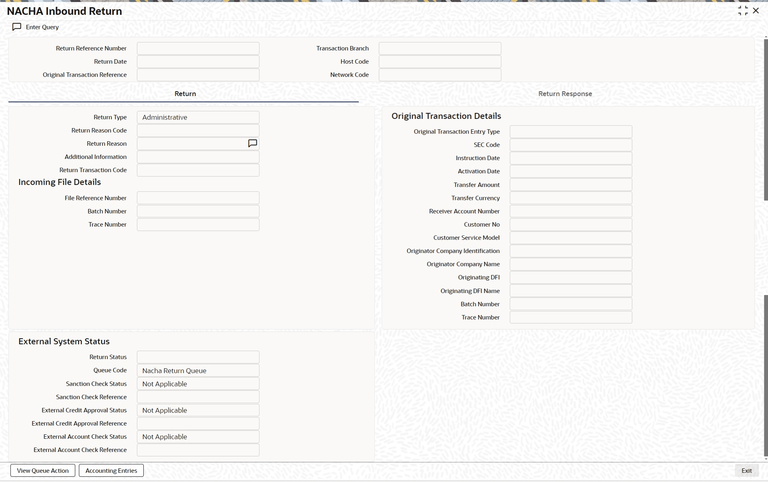This screenshot has height=482, width=768.
Task: Click the Return Status field
Action: [x=198, y=357]
